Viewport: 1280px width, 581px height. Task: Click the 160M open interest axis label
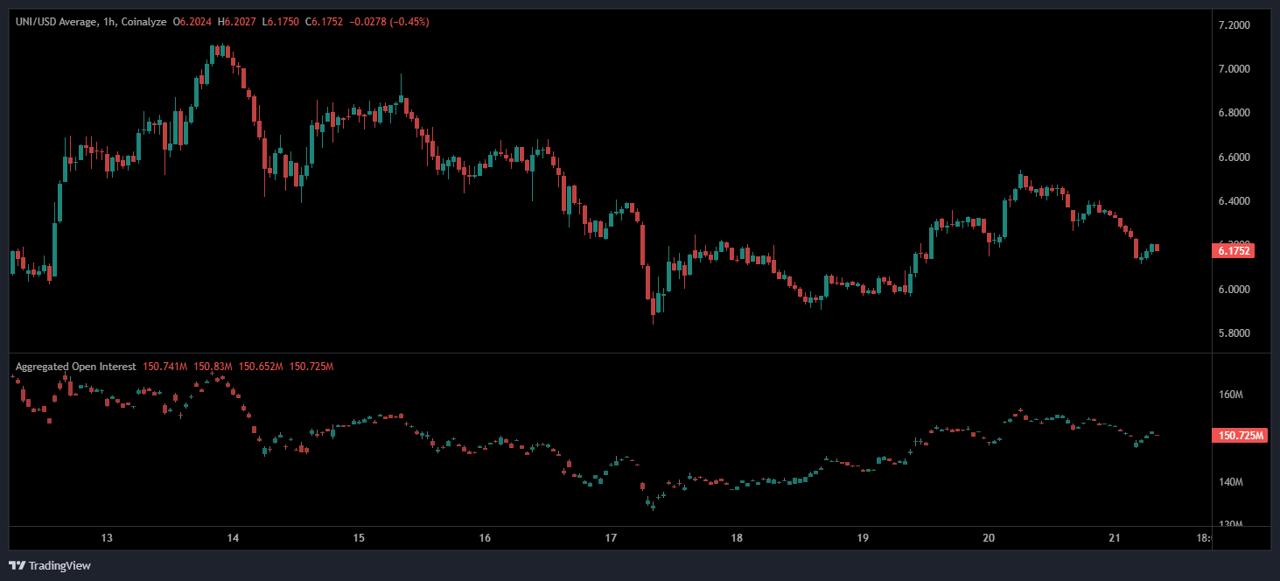(1231, 395)
